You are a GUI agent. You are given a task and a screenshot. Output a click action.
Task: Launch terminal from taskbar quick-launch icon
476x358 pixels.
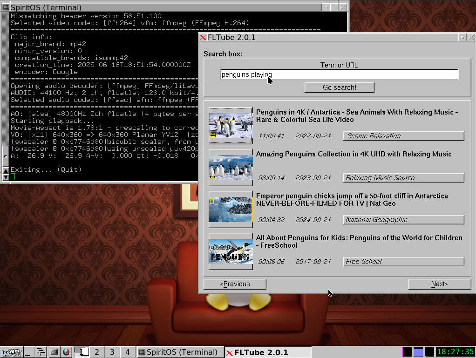(54, 352)
